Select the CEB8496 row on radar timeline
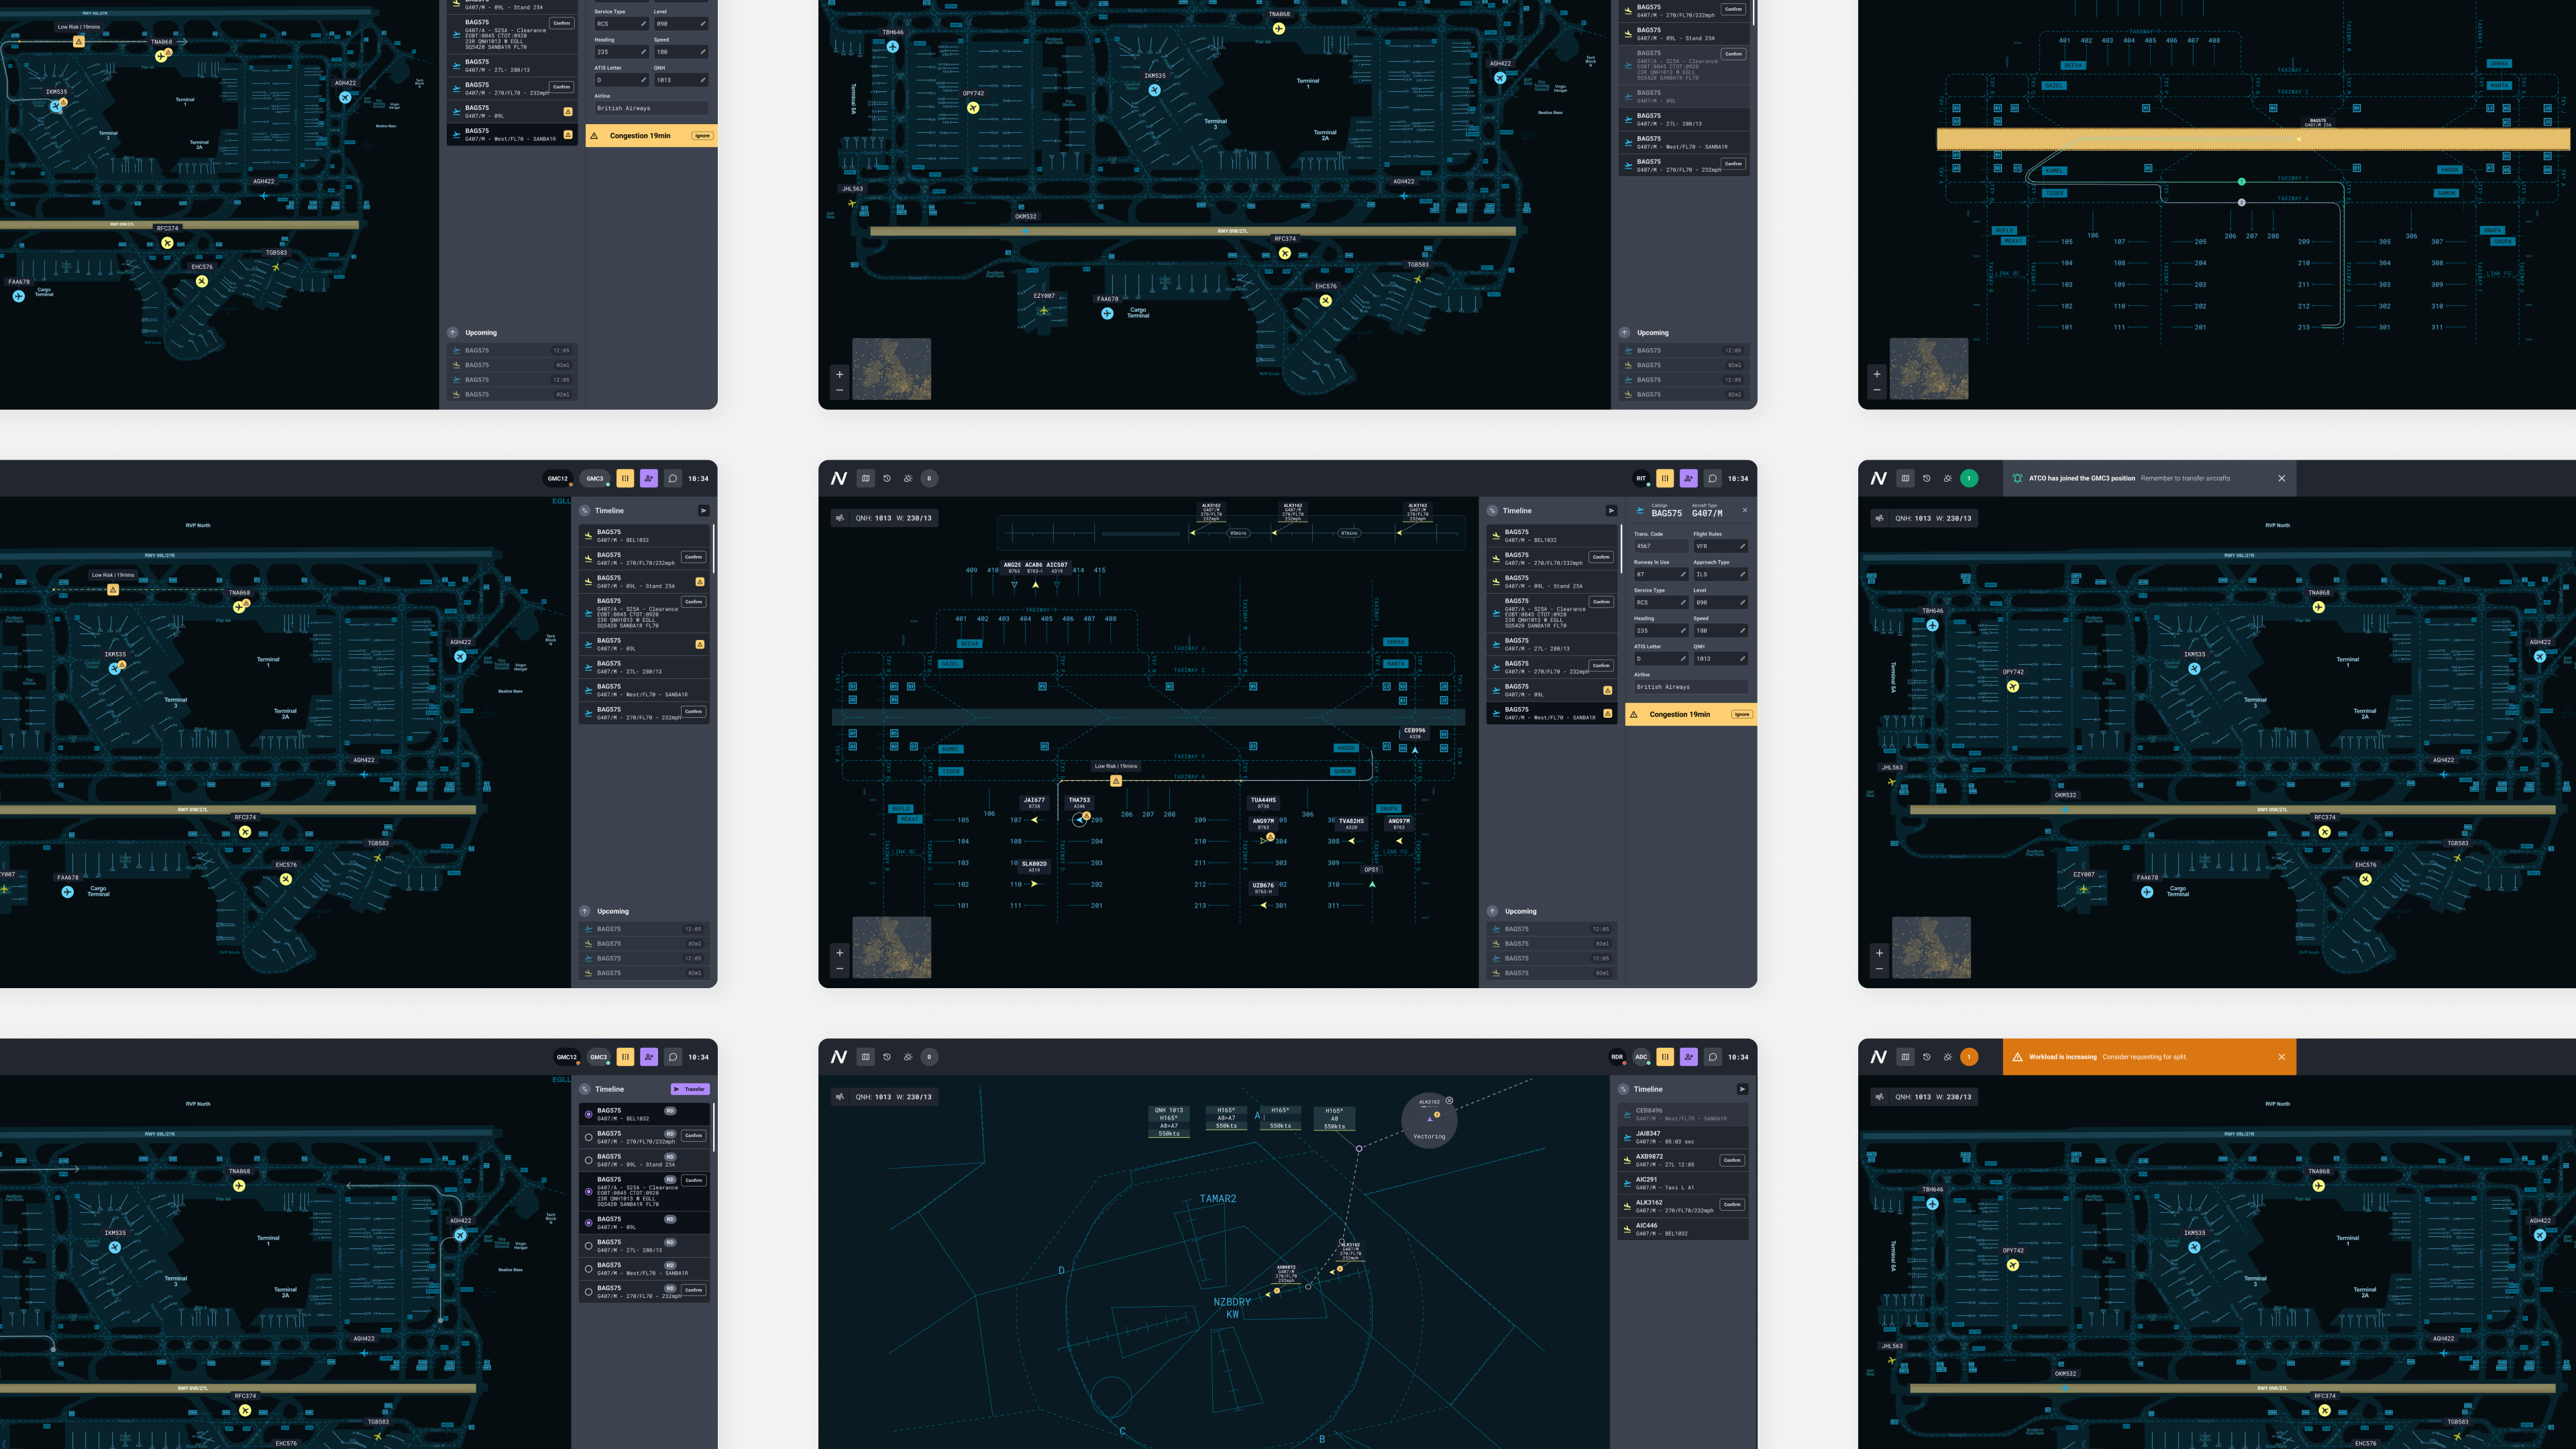The width and height of the screenshot is (2576, 1449). [1683, 1114]
